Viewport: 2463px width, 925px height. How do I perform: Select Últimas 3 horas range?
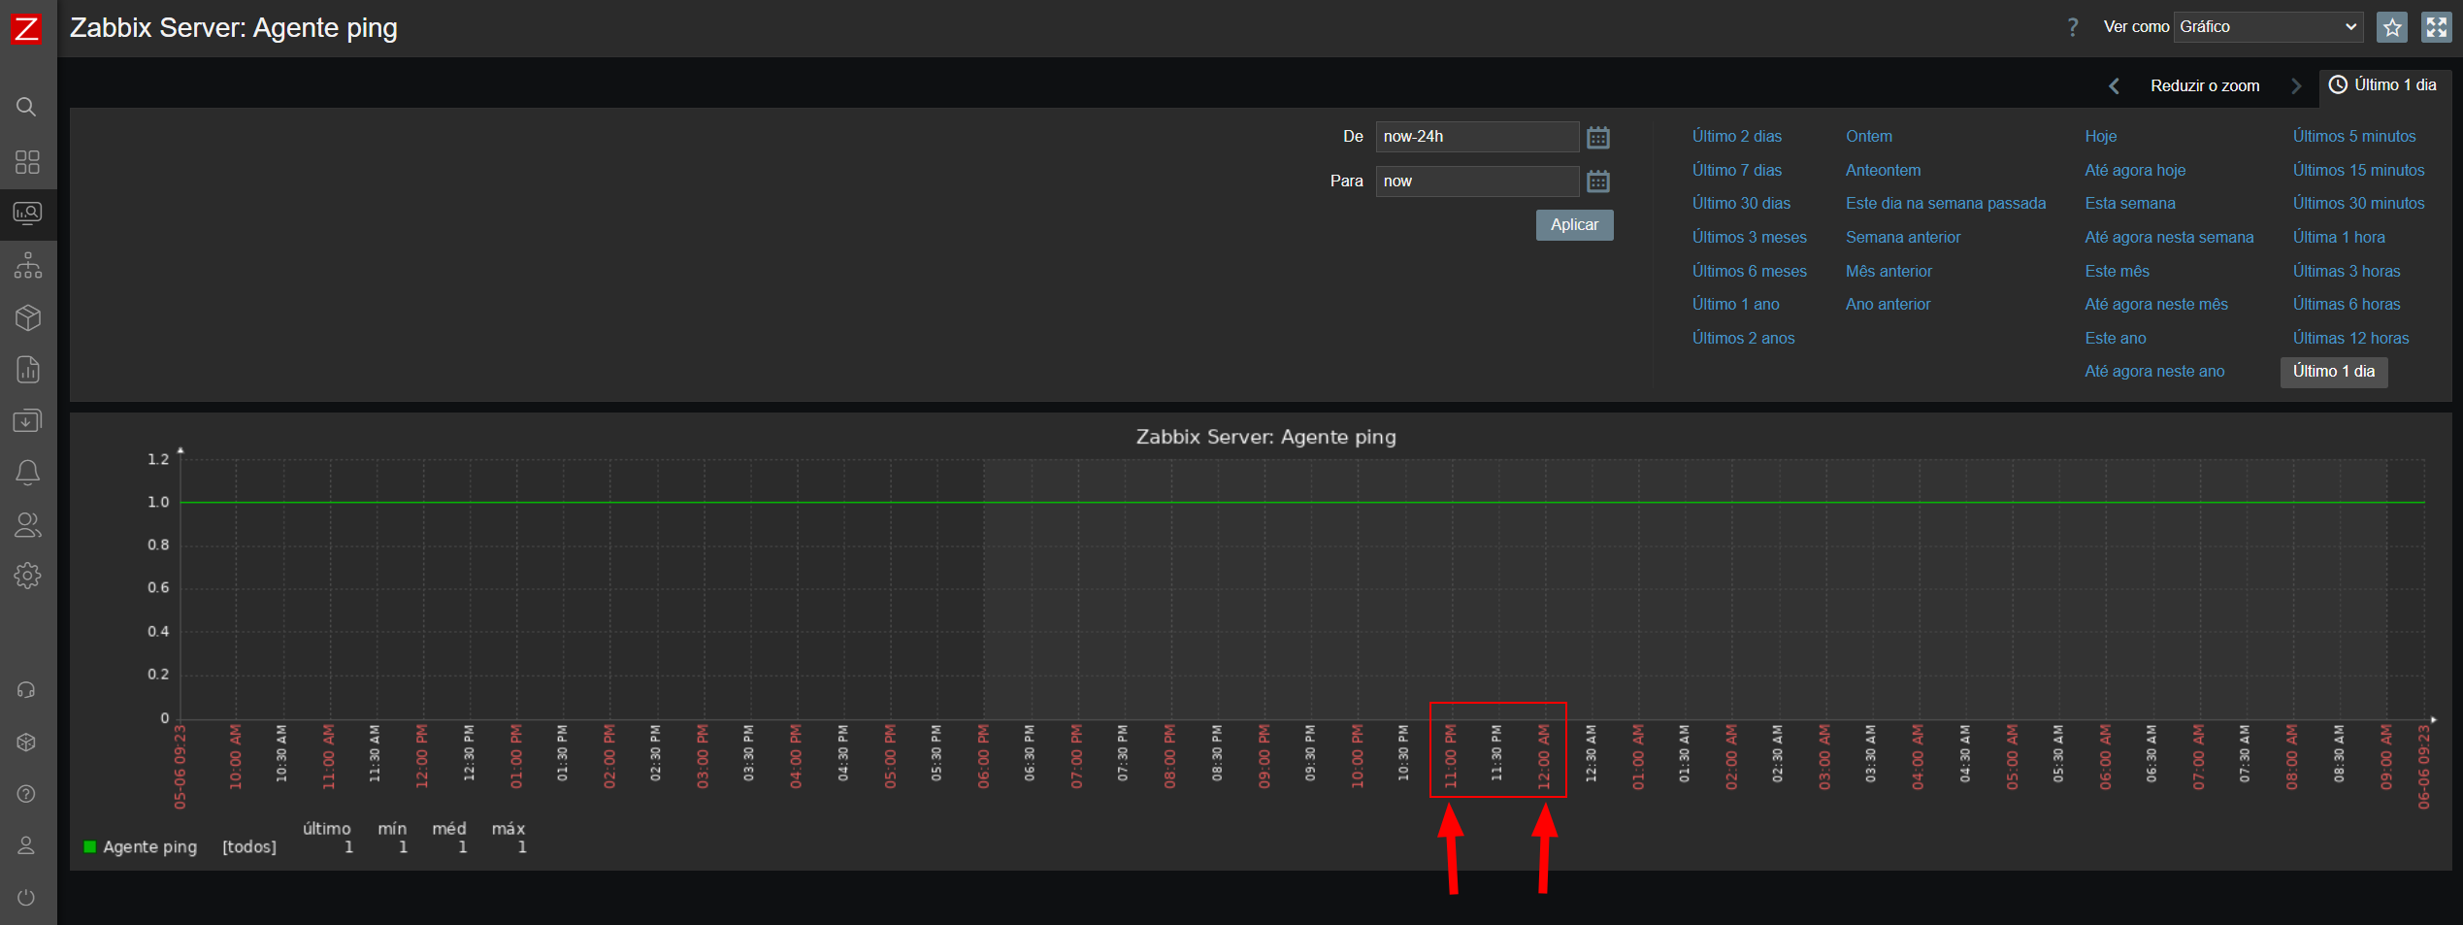(x=2347, y=272)
